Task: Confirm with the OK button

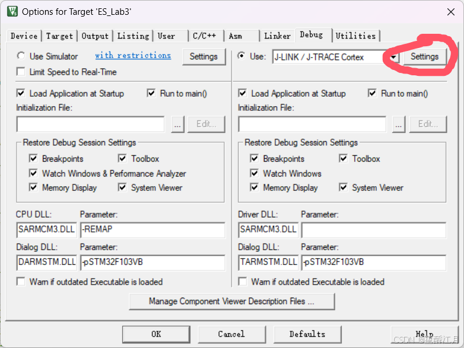Action: click(156, 334)
